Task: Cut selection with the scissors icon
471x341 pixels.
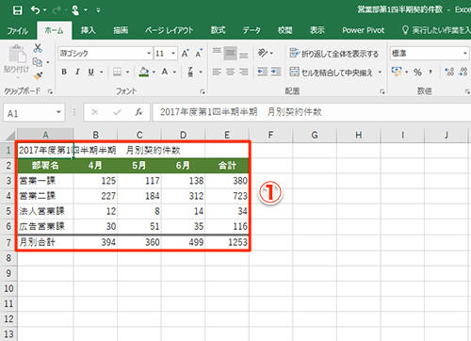Action: point(38,48)
